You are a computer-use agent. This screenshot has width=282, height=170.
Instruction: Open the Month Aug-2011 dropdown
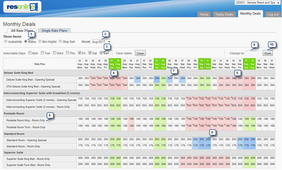pos(101,42)
